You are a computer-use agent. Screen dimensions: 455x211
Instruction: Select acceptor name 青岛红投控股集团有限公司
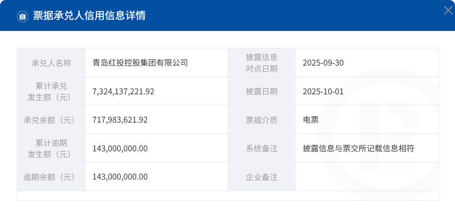140,63
